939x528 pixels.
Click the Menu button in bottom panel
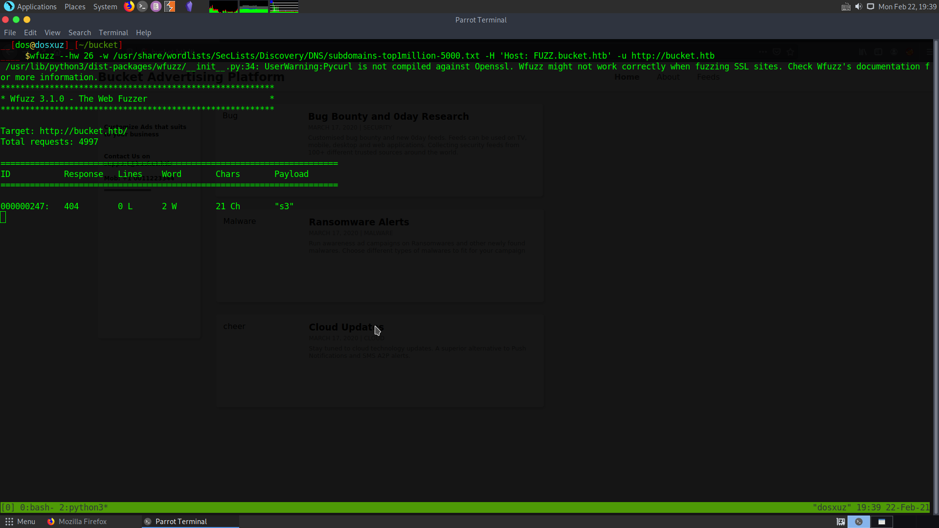(20, 522)
